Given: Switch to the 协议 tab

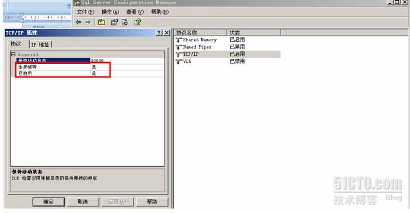Looking at the screenshot, I should click(16, 44).
